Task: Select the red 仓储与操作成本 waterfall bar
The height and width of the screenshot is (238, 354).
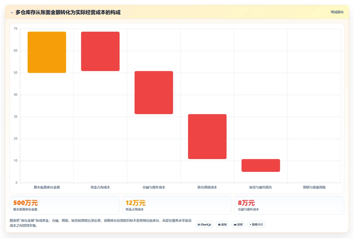Action: click(x=154, y=92)
